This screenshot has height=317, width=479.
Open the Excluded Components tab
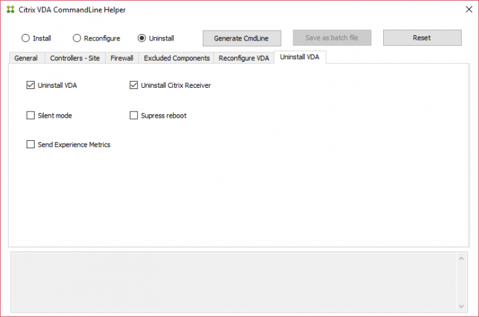(x=176, y=58)
